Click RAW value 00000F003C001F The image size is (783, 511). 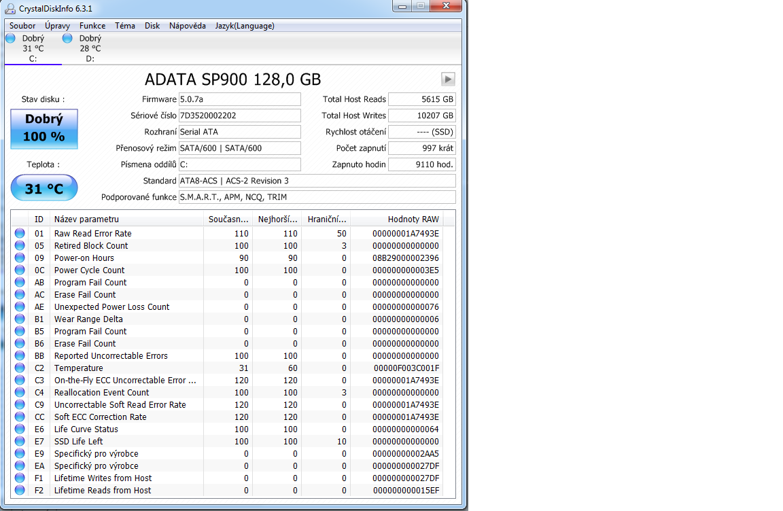(x=406, y=368)
